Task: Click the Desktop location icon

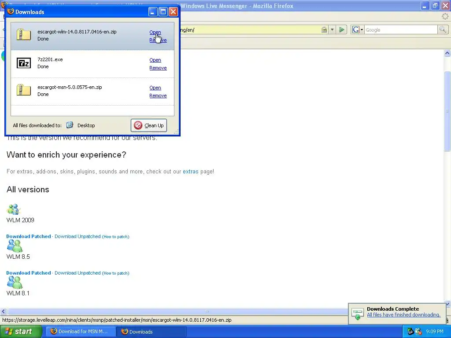Action: click(70, 125)
